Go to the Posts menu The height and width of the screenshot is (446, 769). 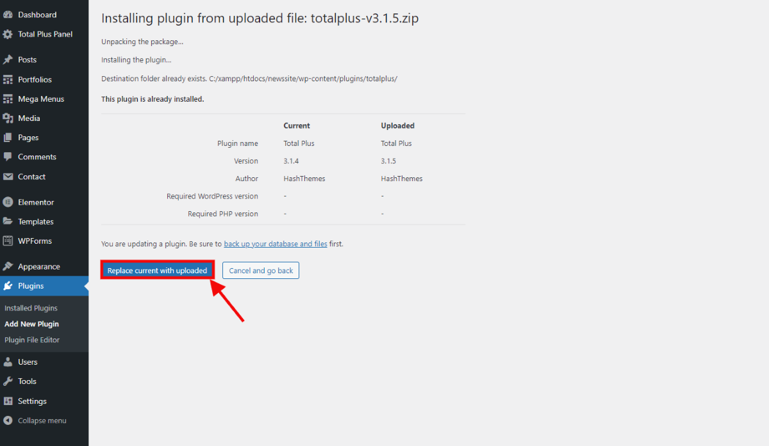(x=28, y=60)
